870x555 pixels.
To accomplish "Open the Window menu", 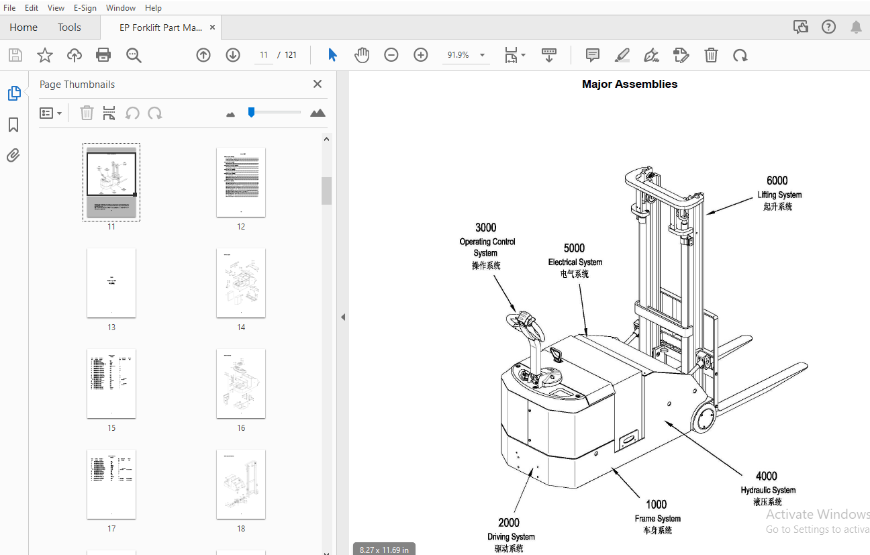I will tap(121, 7).
